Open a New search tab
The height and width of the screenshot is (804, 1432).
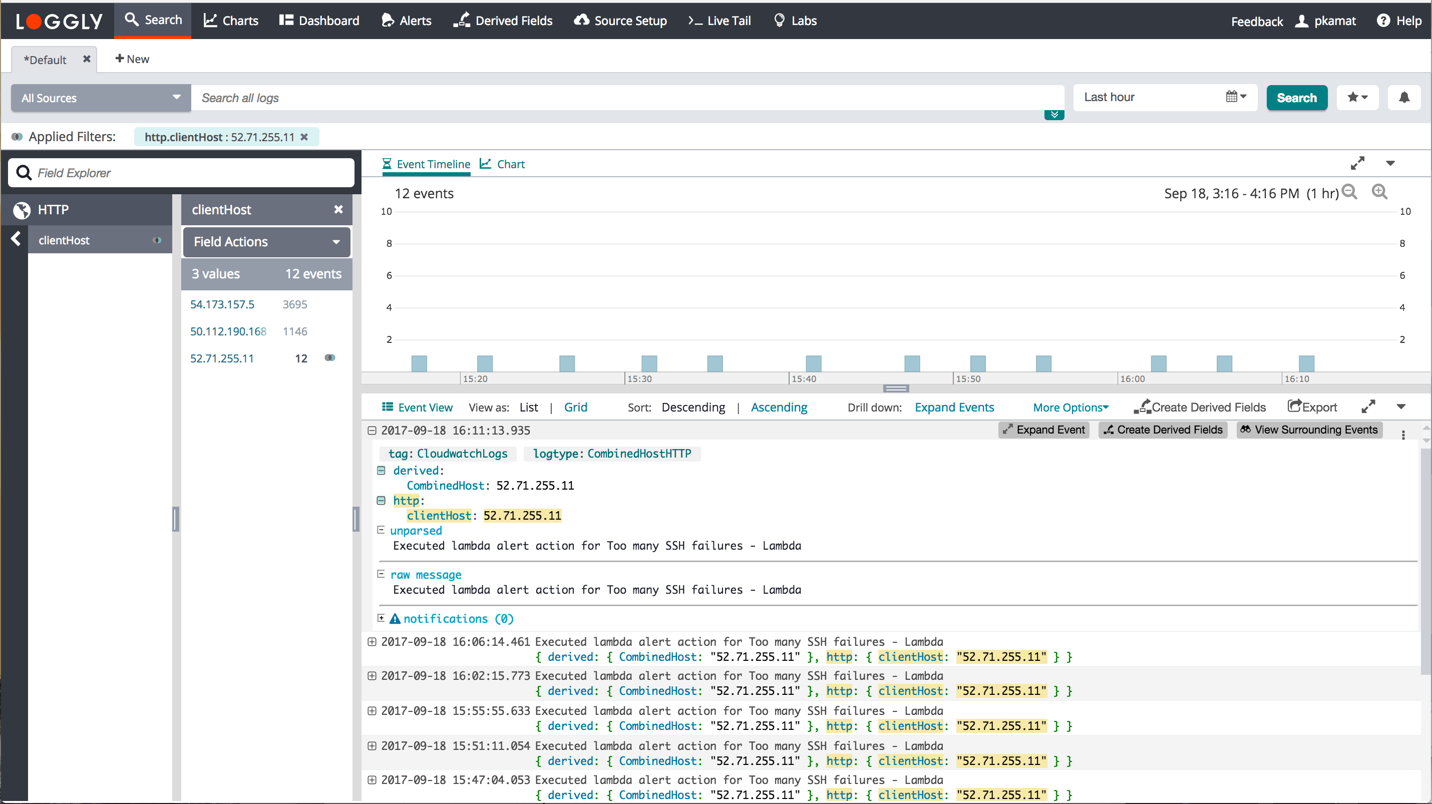pos(132,59)
